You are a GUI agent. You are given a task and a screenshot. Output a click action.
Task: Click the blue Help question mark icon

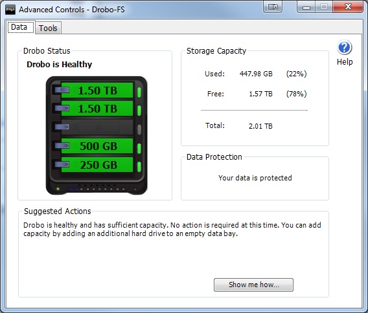pyautogui.click(x=344, y=48)
